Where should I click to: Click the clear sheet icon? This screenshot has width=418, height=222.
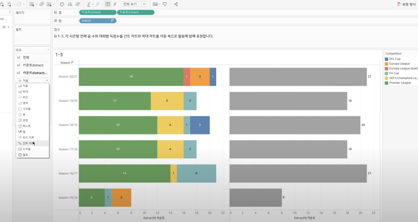pos(50,4)
